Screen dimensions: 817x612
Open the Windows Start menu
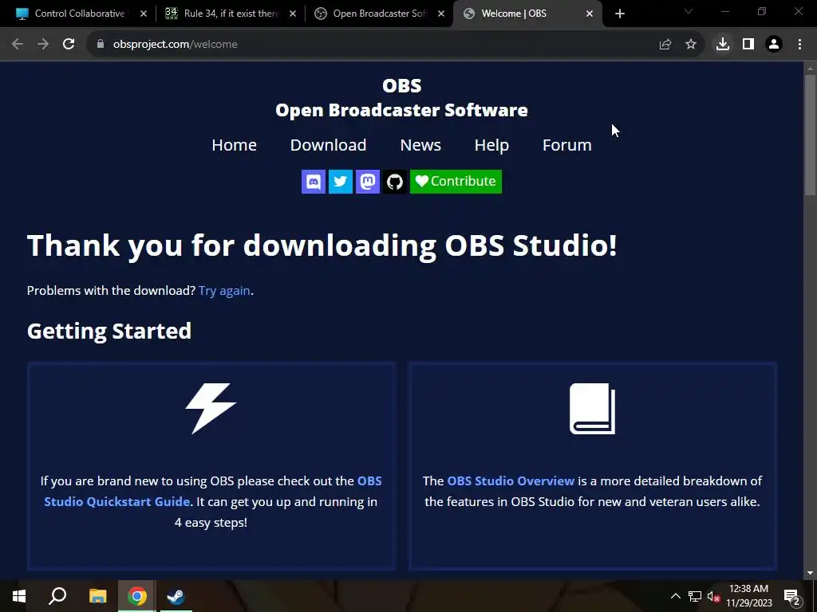(x=19, y=596)
